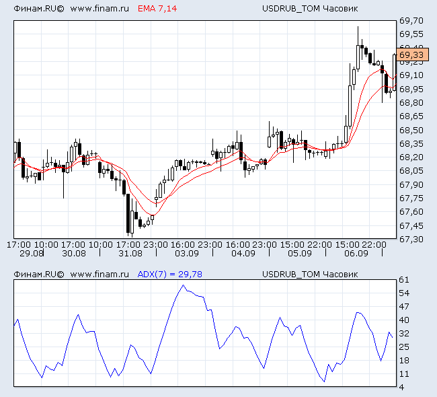Select USDRUB_TOM Часовик title on price chart
Viewport: 437px width, 397px height.
[309, 9]
